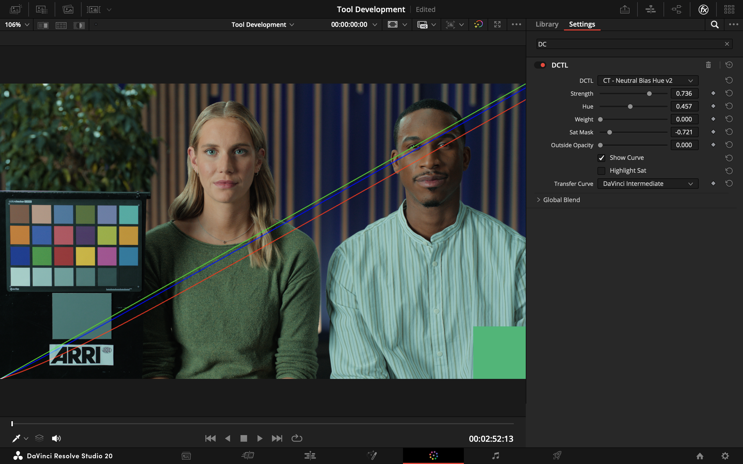The width and height of the screenshot is (743, 464).
Task: Click the Effects (fx) icon in top bar
Action: [x=703, y=9]
